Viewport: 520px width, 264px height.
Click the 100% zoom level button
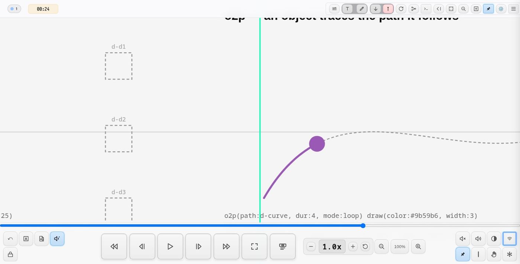coord(400,247)
